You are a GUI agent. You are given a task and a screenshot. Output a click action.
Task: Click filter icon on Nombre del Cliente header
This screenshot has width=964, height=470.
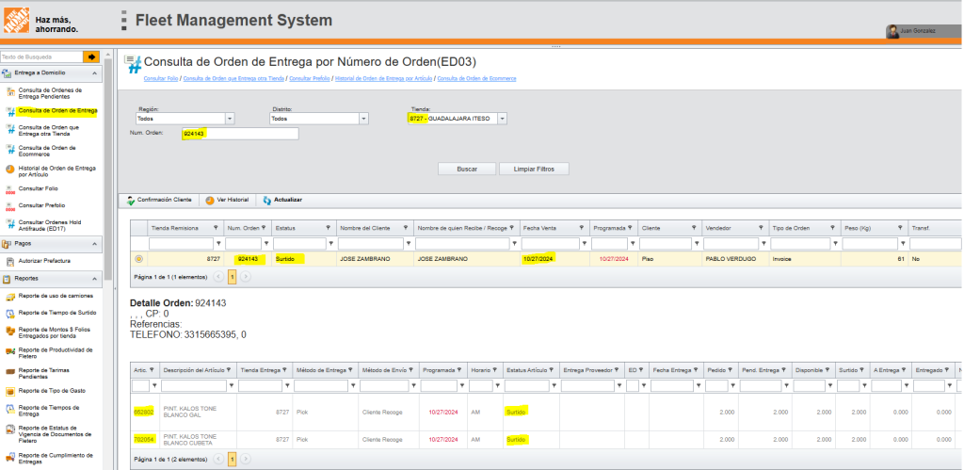pyautogui.click(x=405, y=228)
